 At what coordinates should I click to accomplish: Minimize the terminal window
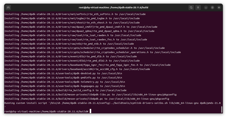(206, 8)
